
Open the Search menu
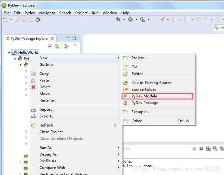65,13
